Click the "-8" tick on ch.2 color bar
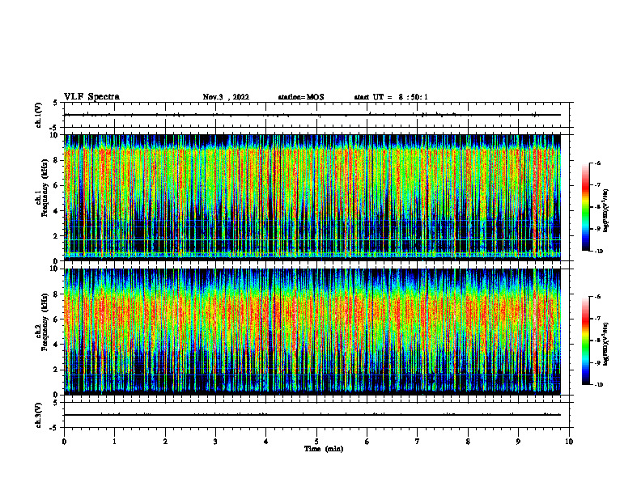 [x=597, y=341]
